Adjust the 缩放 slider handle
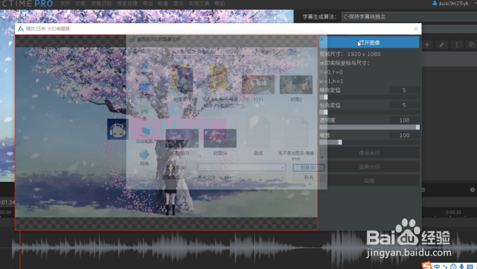 pyautogui.click(x=340, y=142)
